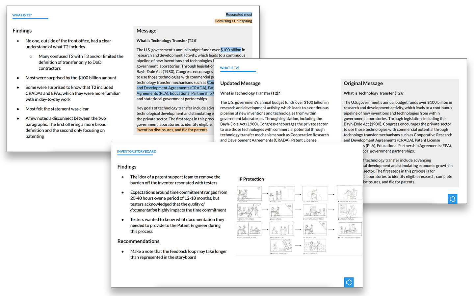Click bullet 'Some were surprised to know that T2 included'

click(x=73, y=93)
